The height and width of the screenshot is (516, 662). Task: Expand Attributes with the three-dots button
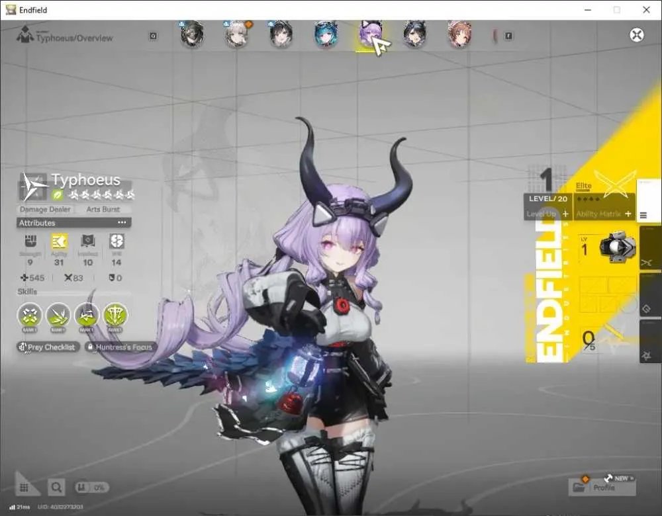122,222
